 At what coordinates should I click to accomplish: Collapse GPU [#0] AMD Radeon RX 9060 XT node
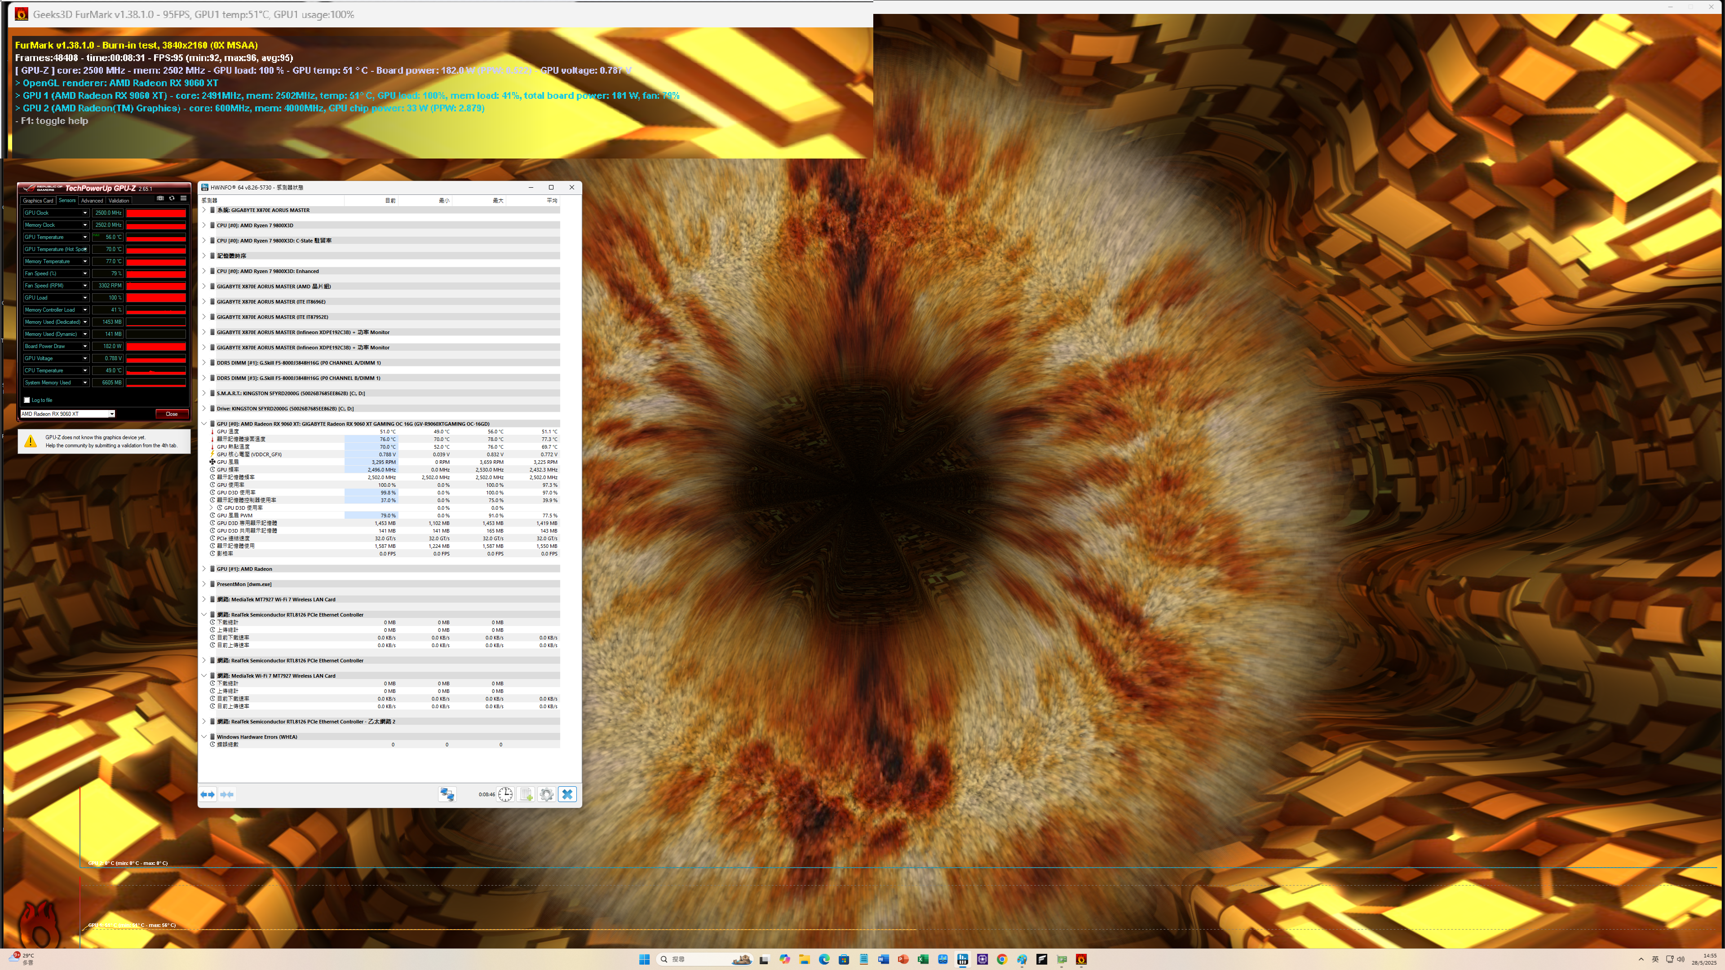[204, 424]
